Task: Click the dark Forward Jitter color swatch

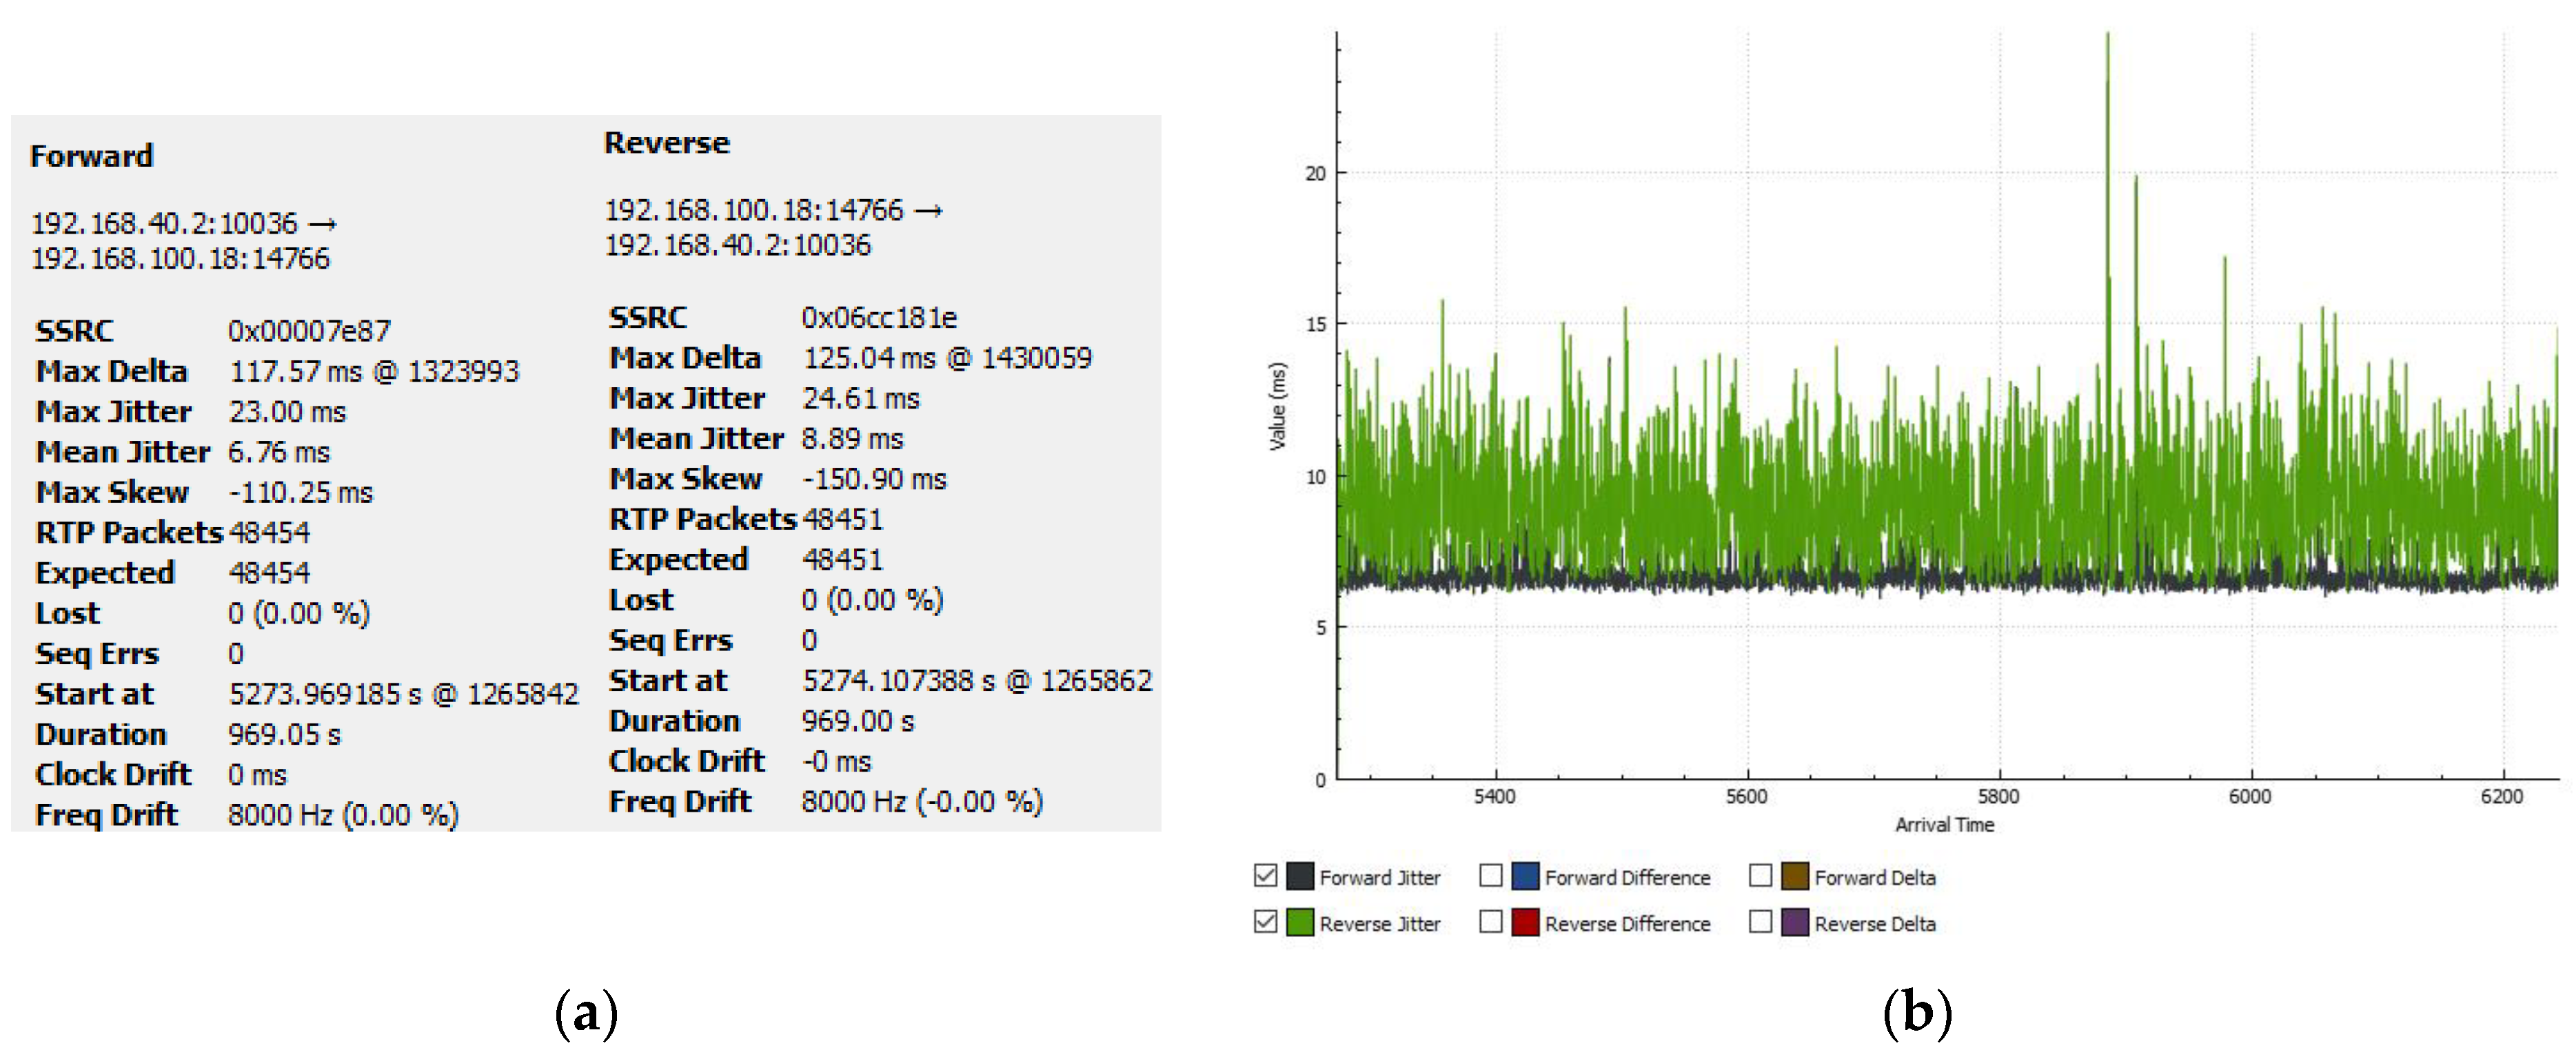Action: tap(1299, 876)
